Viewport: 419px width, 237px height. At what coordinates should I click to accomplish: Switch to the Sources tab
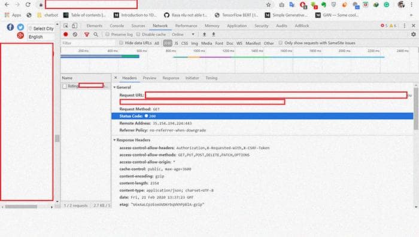138,26
